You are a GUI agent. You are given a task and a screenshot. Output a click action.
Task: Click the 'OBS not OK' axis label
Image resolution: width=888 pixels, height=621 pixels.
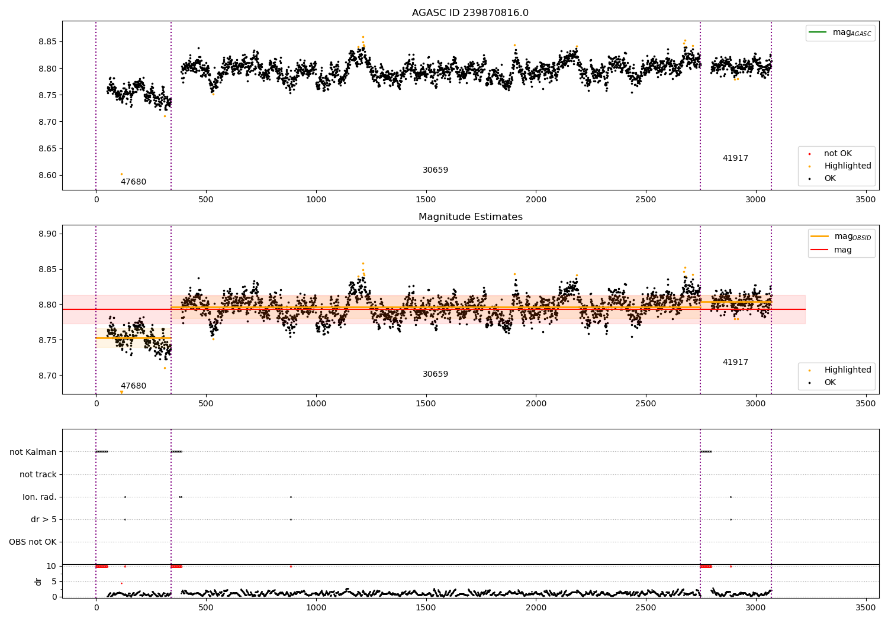point(33,542)
